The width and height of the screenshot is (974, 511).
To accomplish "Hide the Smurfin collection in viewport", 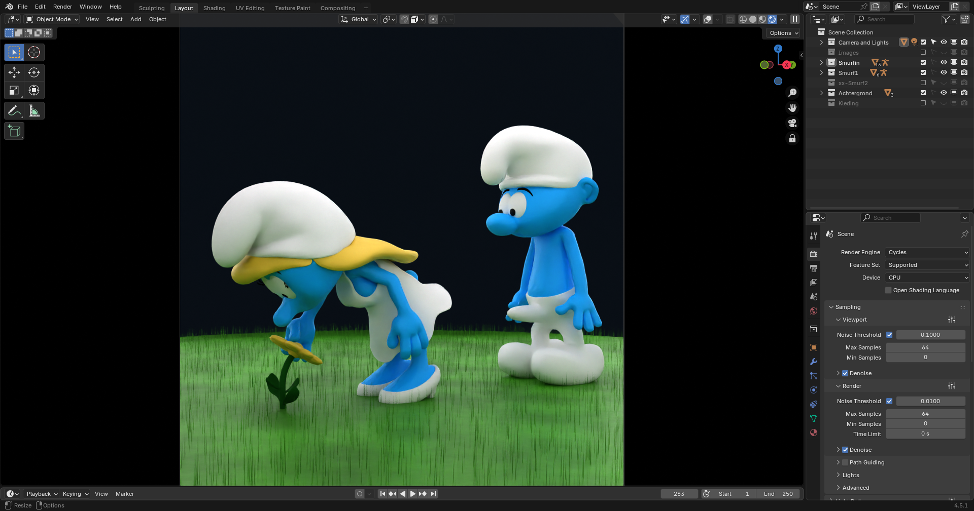I will [x=944, y=62].
